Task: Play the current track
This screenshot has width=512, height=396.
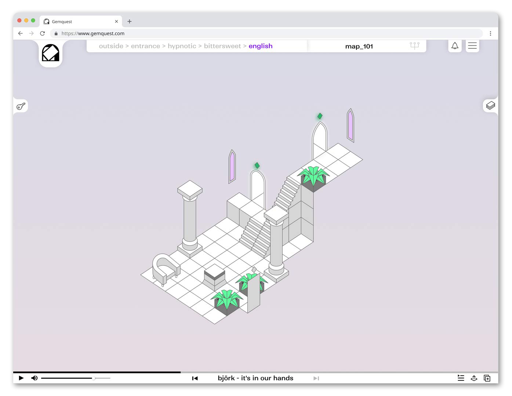Action: (x=21, y=378)
